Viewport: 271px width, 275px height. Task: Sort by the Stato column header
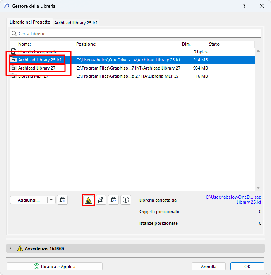click(x=227, y=44)
